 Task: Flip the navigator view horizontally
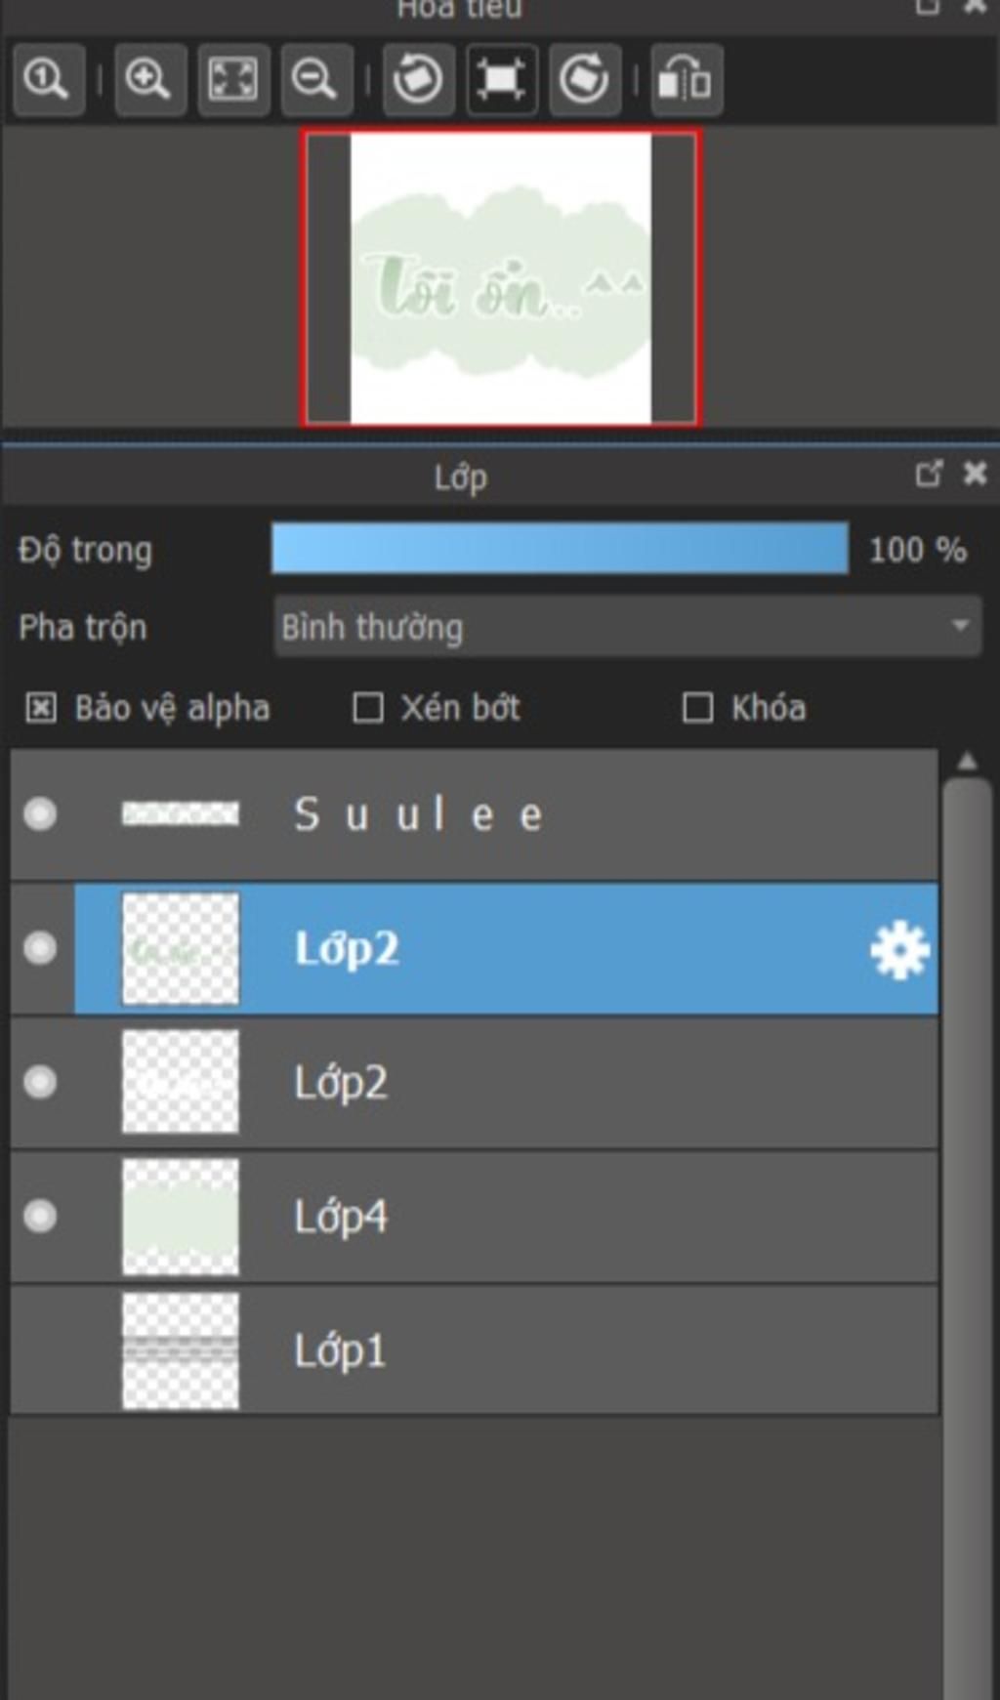pos(687,79)
